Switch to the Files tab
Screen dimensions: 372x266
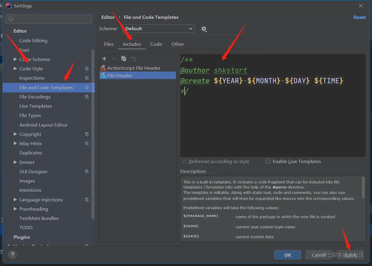(109, 44)
